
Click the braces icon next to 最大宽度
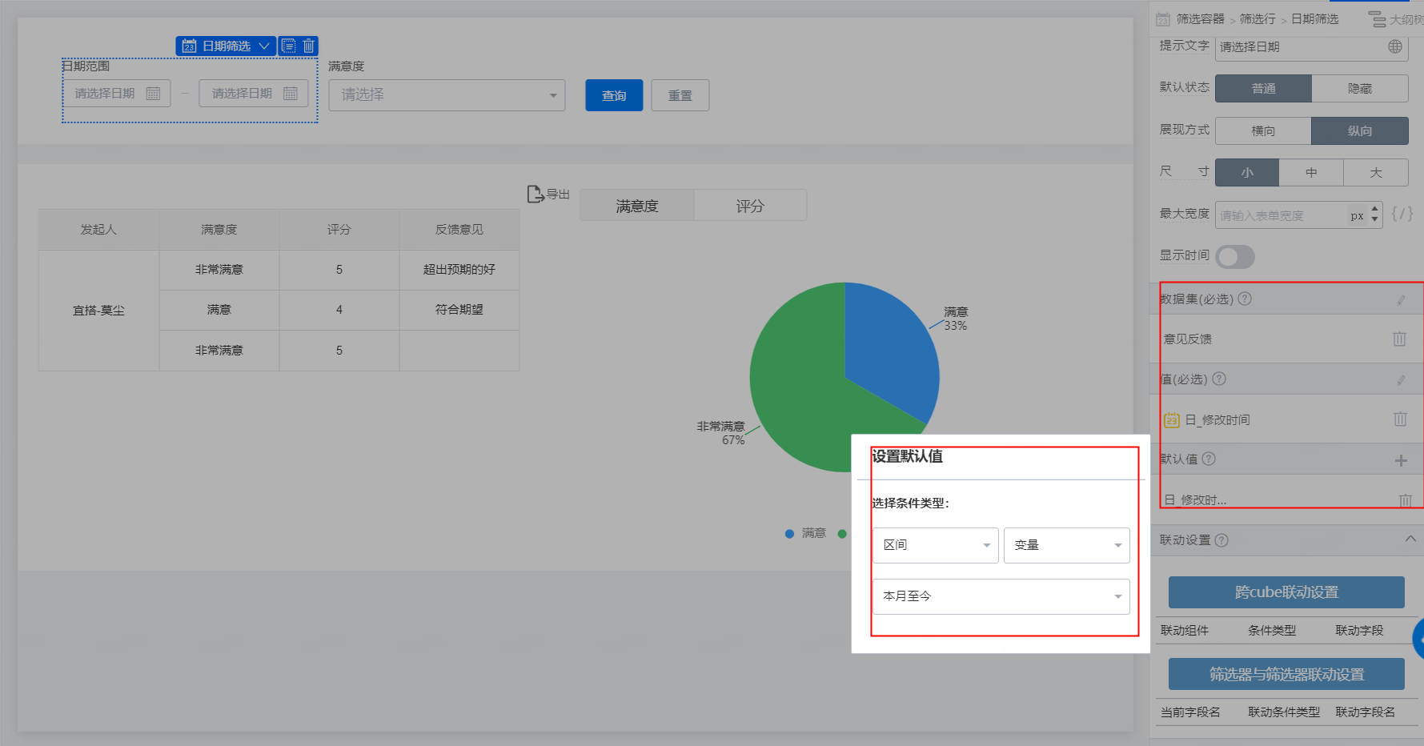click(x=1402, y=214)
